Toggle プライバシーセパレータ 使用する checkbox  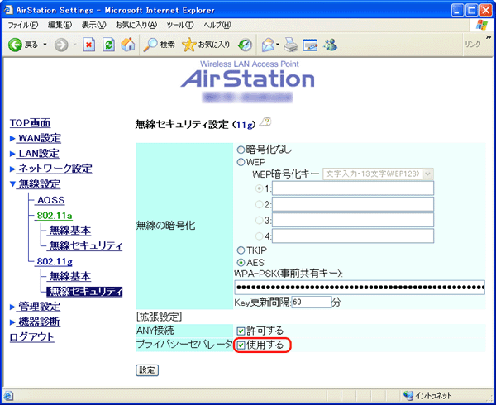click(x=241, y=345)
